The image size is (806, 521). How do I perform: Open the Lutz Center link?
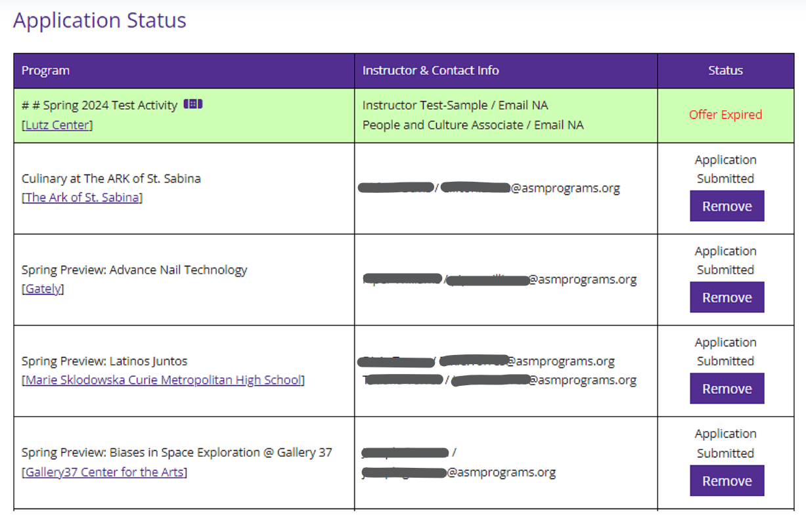tap(57, 125)
